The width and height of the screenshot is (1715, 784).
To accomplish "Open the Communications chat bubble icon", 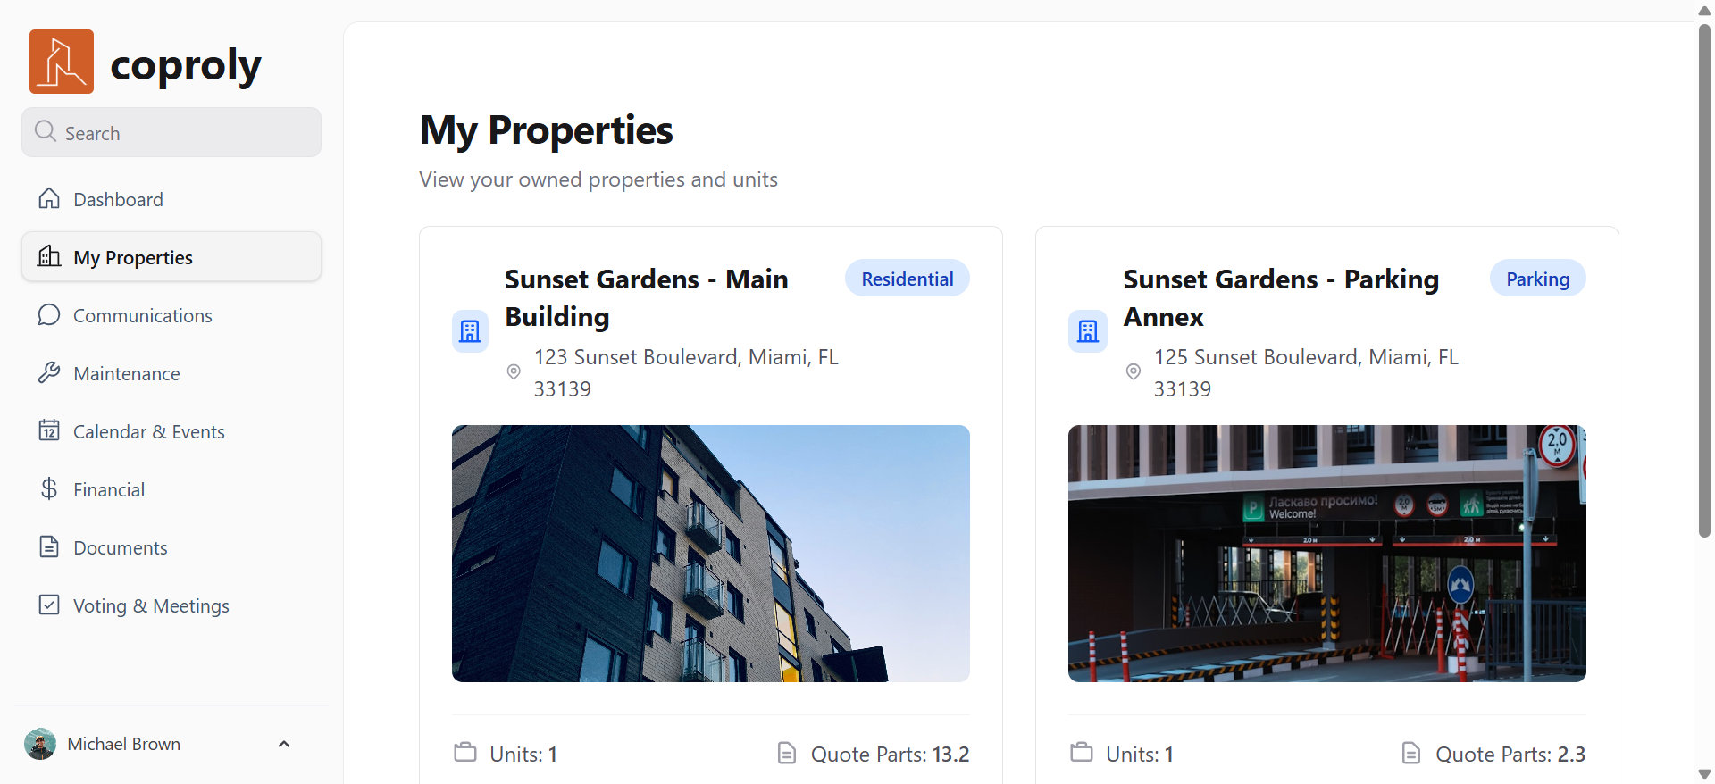I will pos(49,314).
